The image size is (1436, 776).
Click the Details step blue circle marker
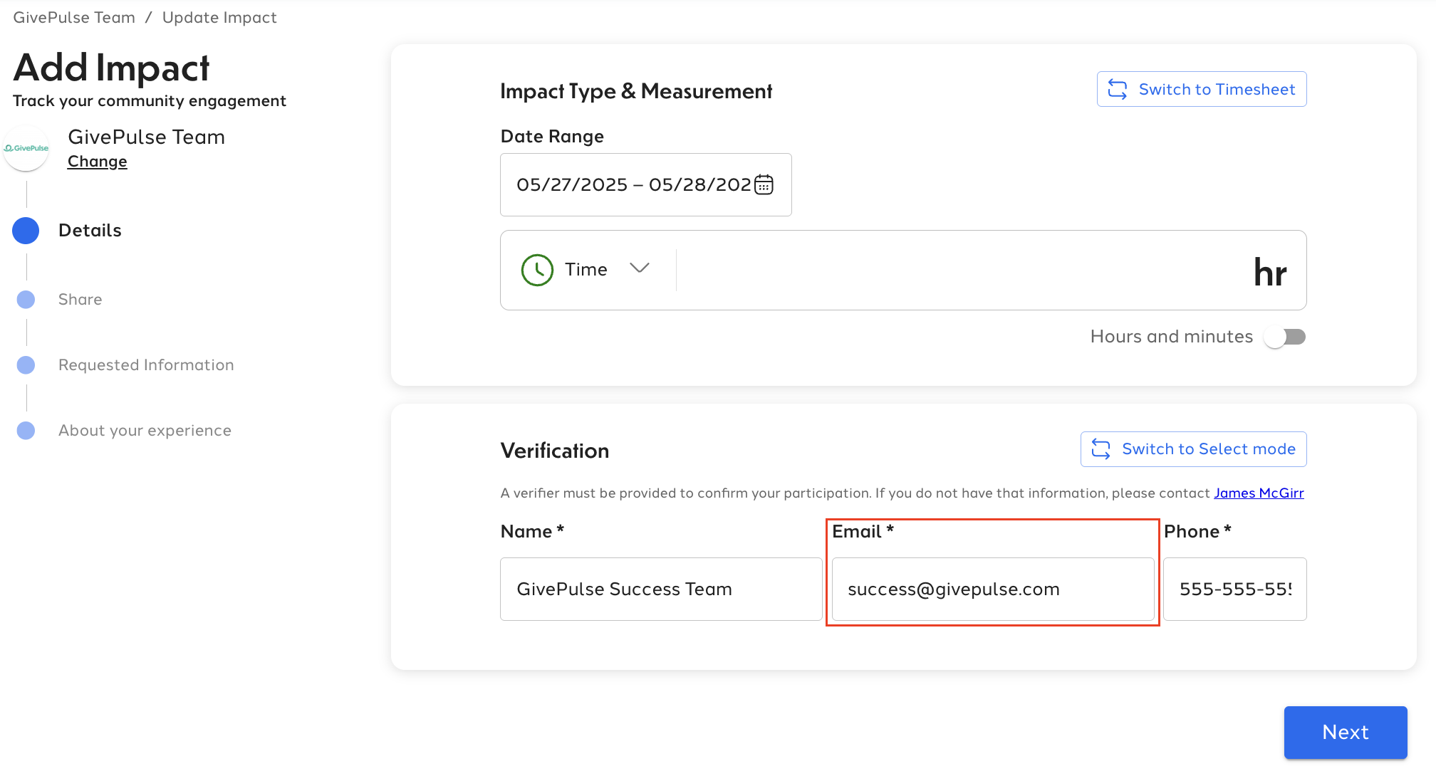pos(26,231)
